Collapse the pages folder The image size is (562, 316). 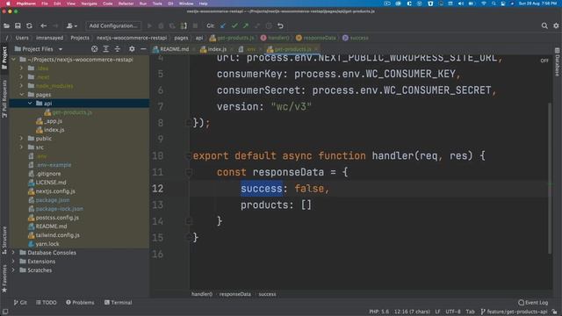21,95
